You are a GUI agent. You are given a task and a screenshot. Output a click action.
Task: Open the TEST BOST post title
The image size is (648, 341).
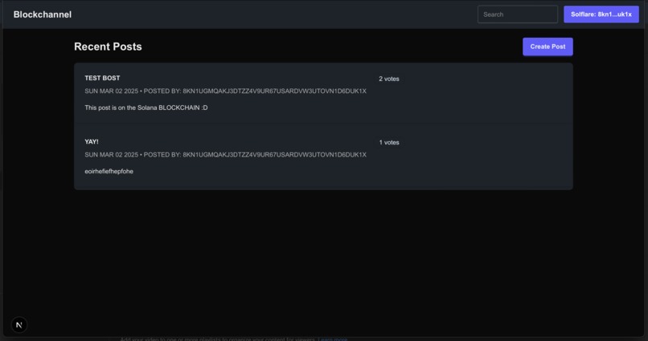click(102, 78)
